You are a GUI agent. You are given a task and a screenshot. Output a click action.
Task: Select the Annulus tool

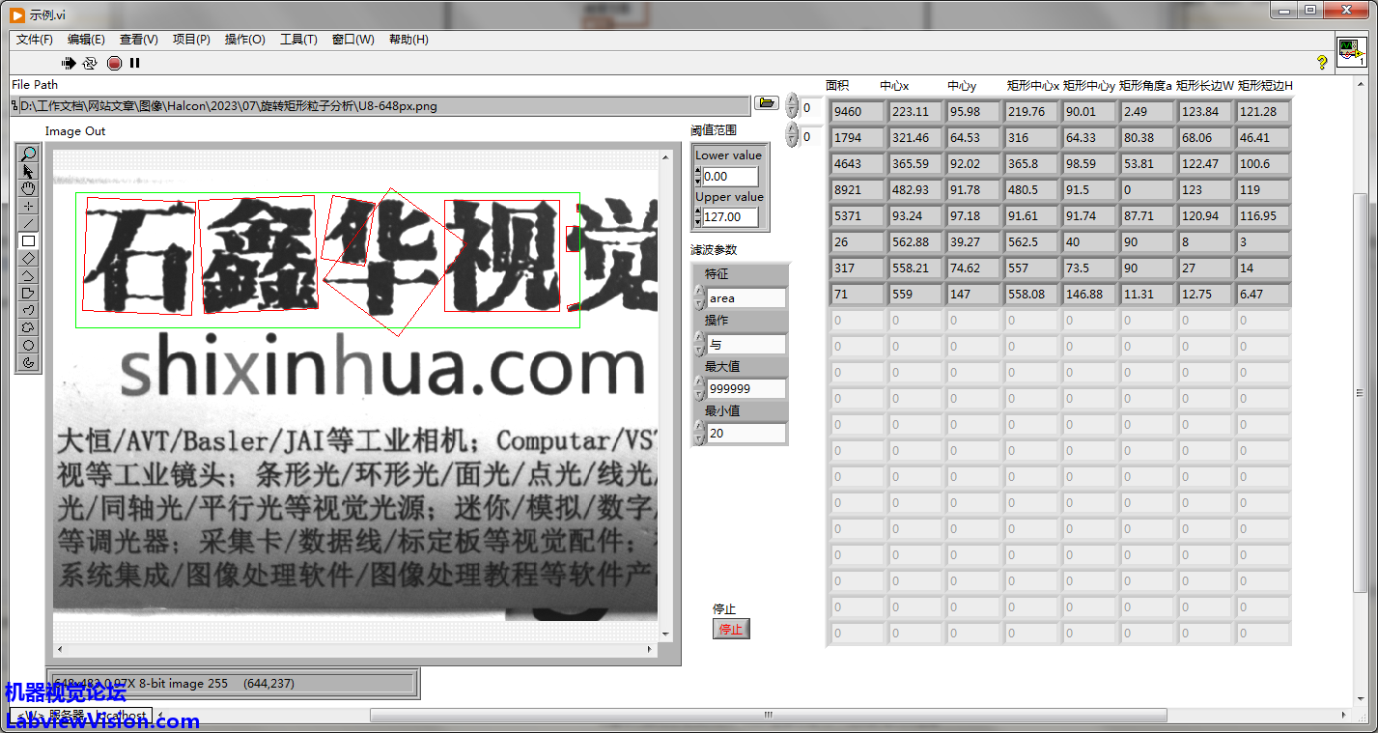point(29,362)
